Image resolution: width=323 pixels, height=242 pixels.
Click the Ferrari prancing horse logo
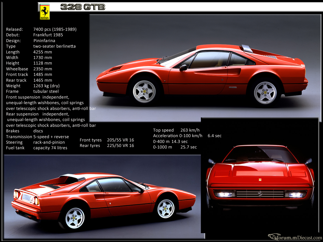click(x=45, y=12)
